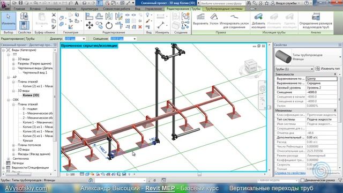The width and height of the screenshot is (343, 193).
Task: Expand the Разрезы (Разрез здания) tree node
Action: 13,64
